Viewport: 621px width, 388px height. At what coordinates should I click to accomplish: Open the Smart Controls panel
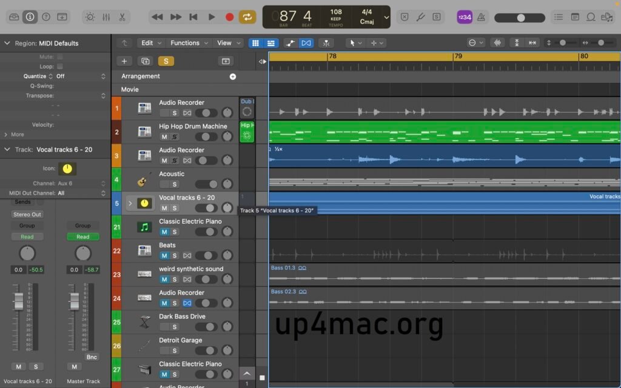(x=90, y=17)
